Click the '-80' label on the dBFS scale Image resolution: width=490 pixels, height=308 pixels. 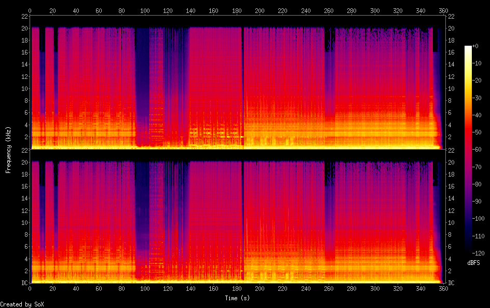tap(477, 184)
